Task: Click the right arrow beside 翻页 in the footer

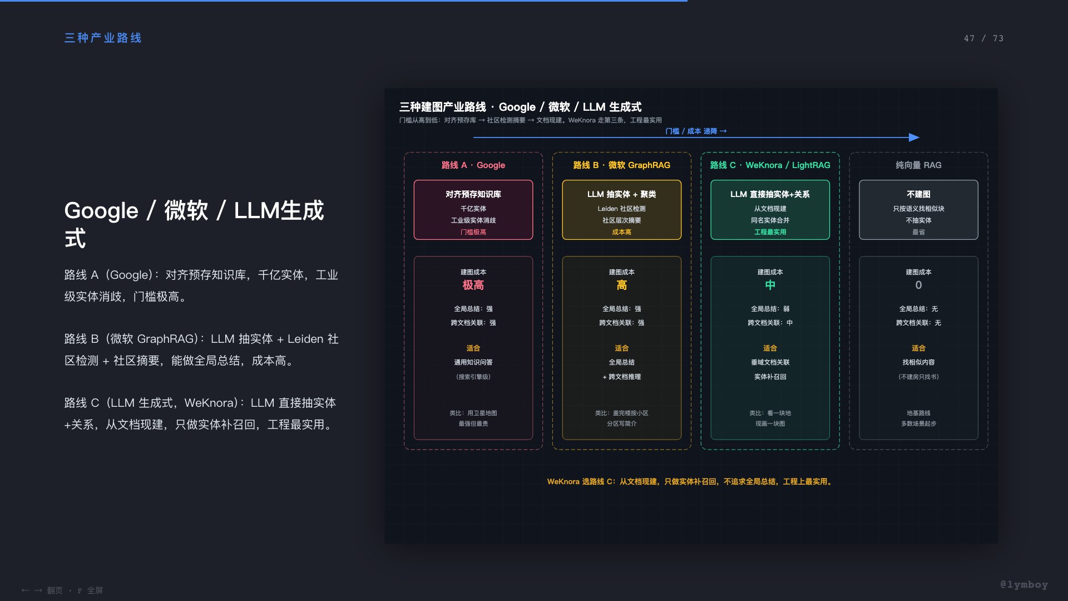Action: coord(38,590)
